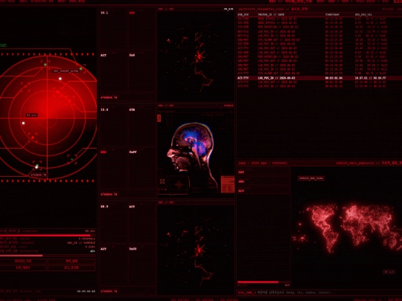
Task: Click the 0xFF value
Action: pos(133,152)
